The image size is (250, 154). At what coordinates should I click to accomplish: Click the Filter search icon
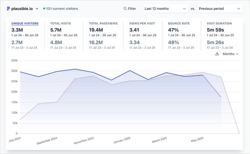(125, 8)
